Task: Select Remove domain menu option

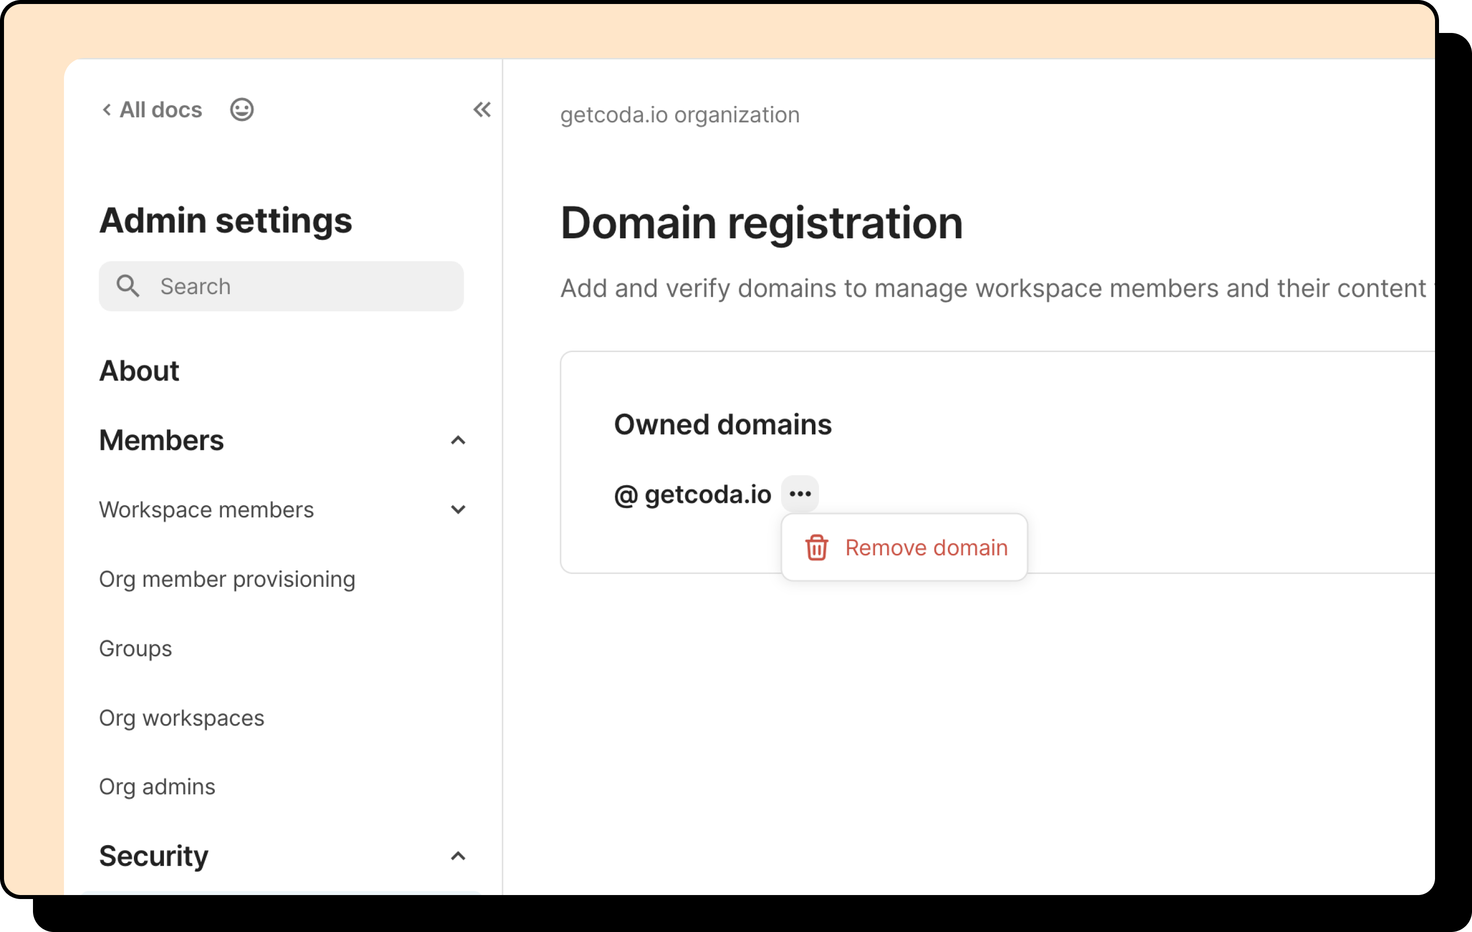Action: coord(925,547)
